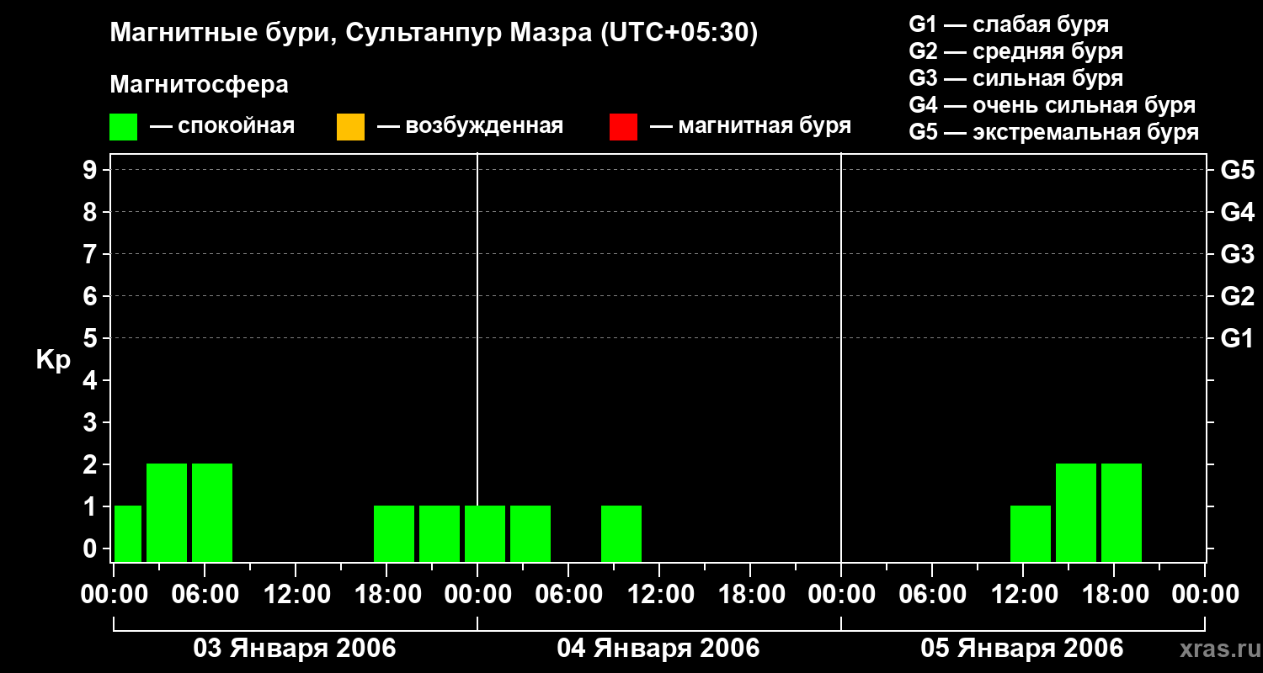Click the Kp 1 bar at 18:00 on 03 January

[x=394, y=533]
